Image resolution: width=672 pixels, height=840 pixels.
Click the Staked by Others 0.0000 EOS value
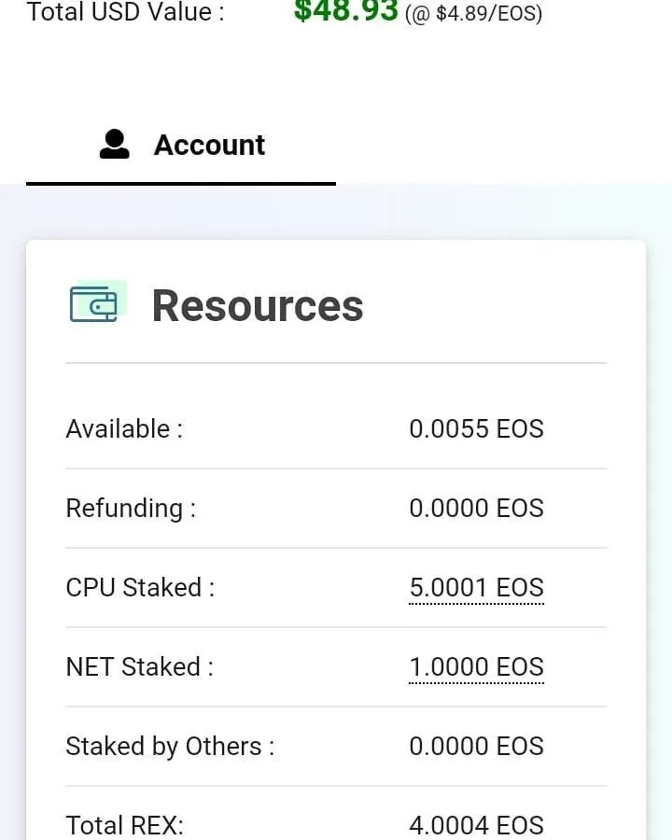476,747
